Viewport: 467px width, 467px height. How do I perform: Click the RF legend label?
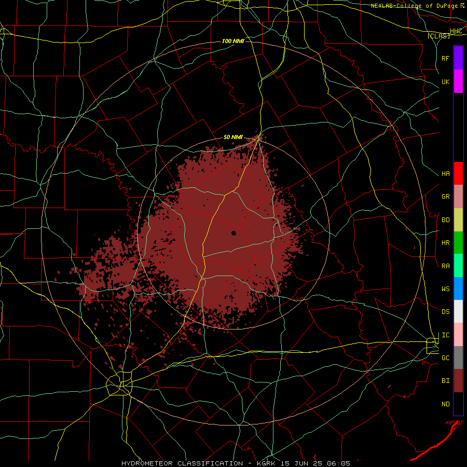tap(446, 58)
